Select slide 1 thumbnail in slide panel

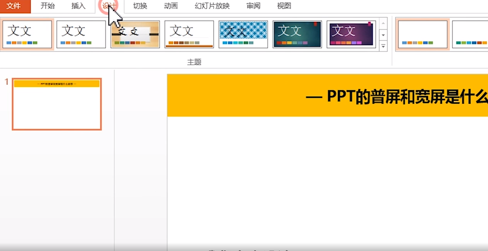click(x=57, y=104)
